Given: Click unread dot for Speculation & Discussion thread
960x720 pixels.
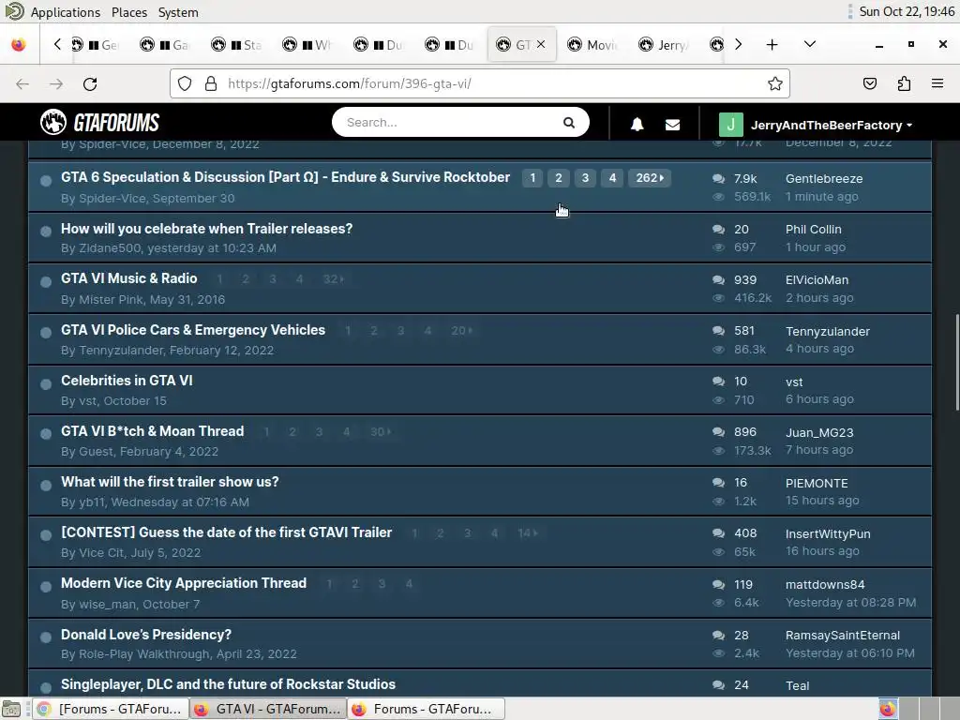Looking at the screenshot, I should 45,181.
